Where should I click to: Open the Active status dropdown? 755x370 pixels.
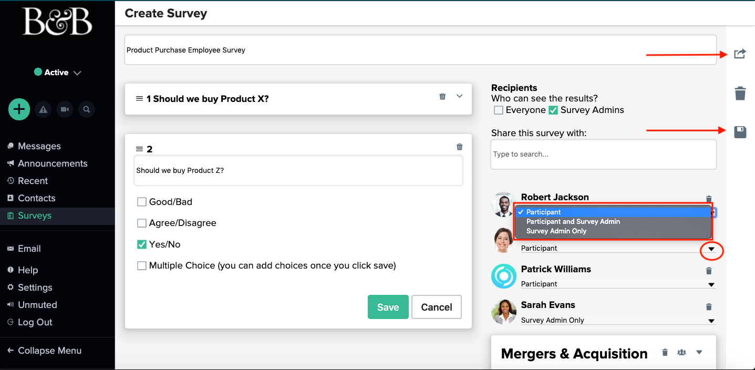[57, 73]
